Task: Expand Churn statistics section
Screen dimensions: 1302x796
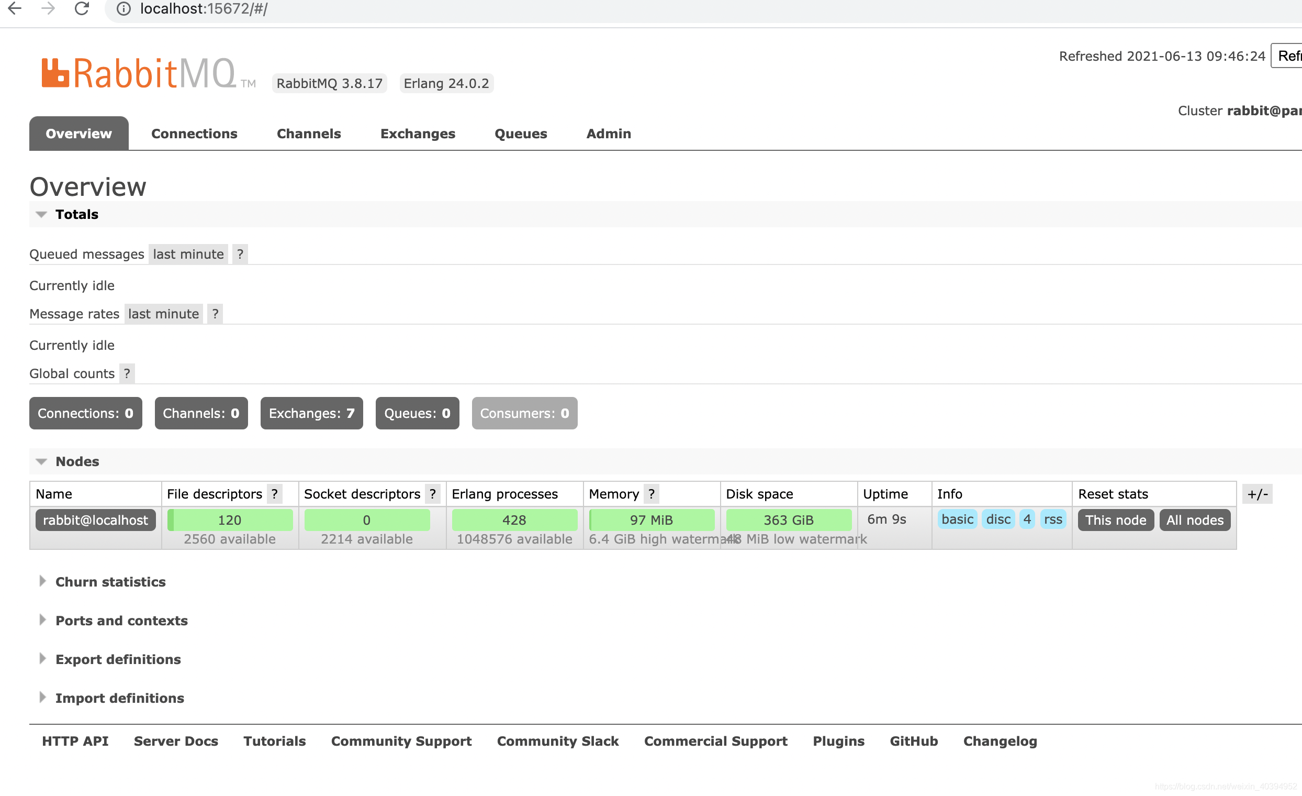Action: 110,582
